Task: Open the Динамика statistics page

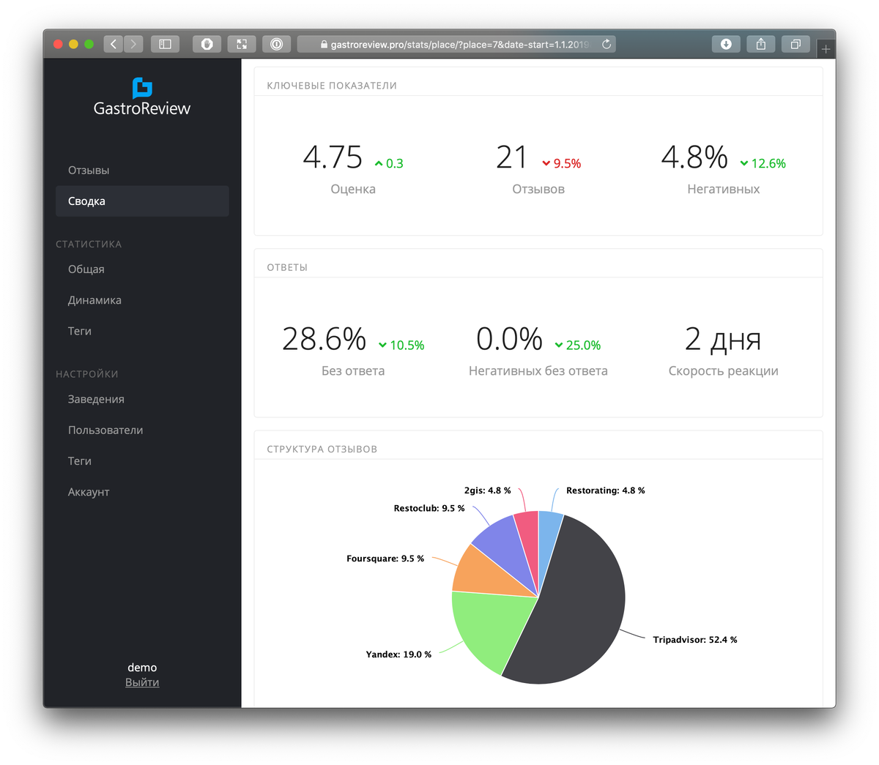Action: coord(94,300)
